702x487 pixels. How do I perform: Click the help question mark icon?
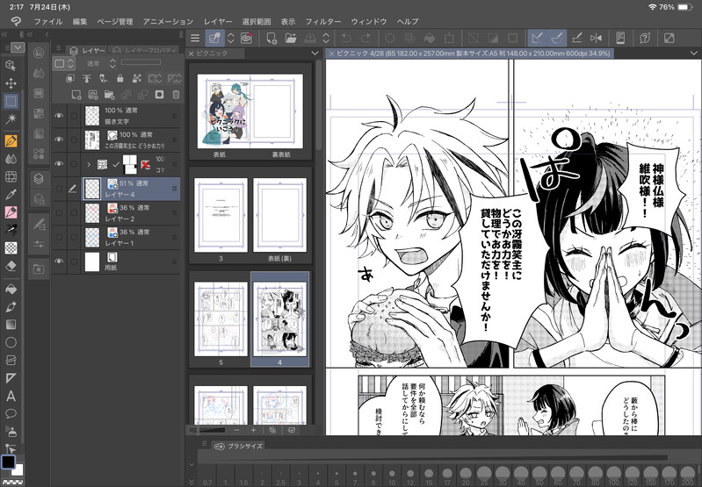[x=645, y=39]
